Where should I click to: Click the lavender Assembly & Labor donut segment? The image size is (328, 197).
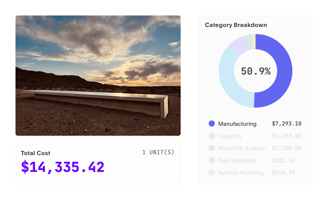(x=239, y=45)
